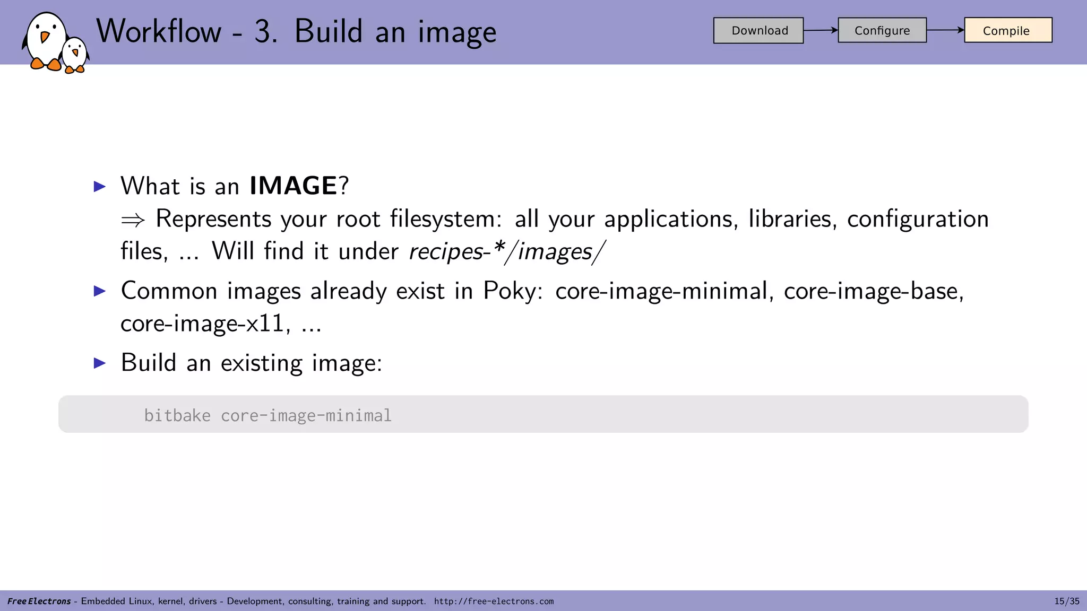This screenshot has height=611, width=1087.
Task: Click the 'Common images already exist in Poky' line
Action: (x=542, y=291)
